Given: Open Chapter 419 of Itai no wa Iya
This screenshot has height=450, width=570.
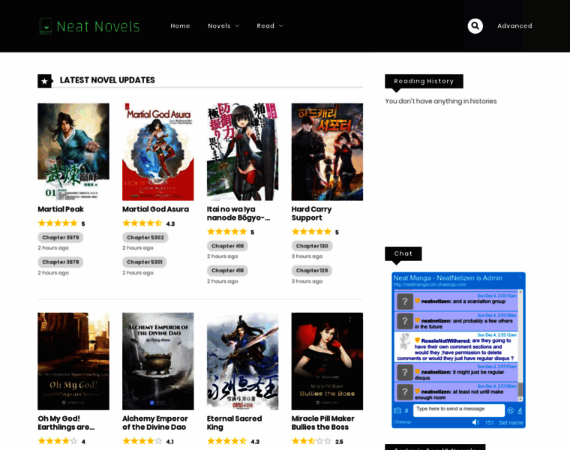Looking at the screenshot, I should (x=227, y=246).
